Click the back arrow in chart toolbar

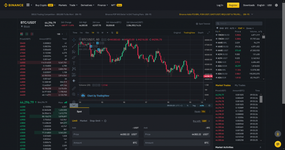tap(74, 81)
